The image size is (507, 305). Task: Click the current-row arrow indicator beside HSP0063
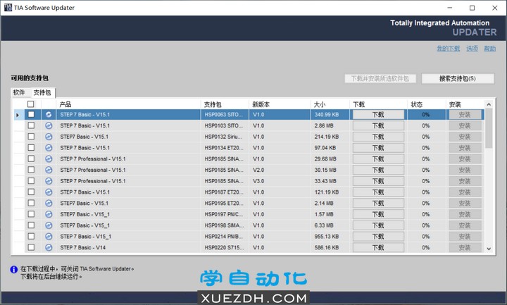pyautogui.click(x=18, y=115)
